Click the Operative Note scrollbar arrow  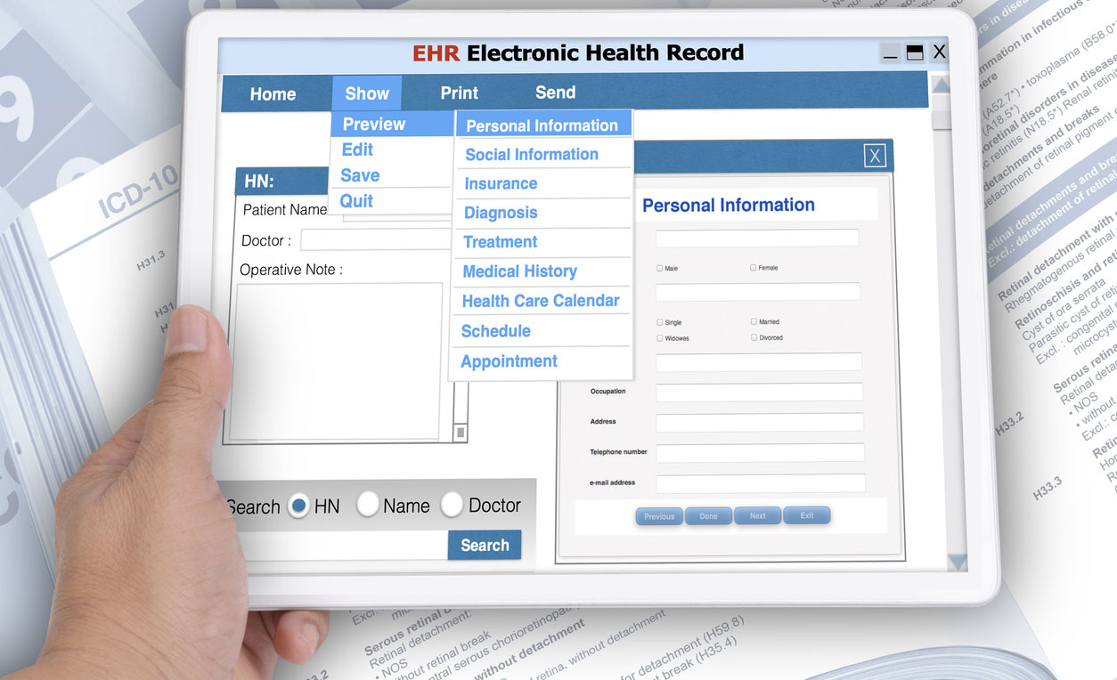click(x=461, y=433)
